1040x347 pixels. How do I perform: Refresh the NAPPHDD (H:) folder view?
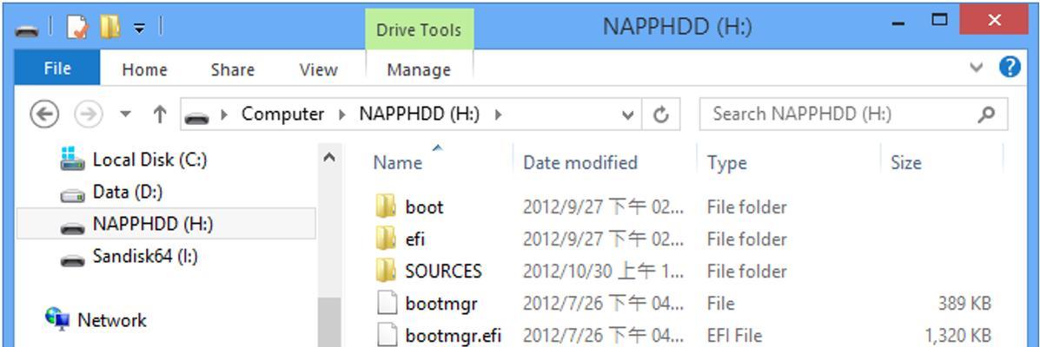click(660, 115)
